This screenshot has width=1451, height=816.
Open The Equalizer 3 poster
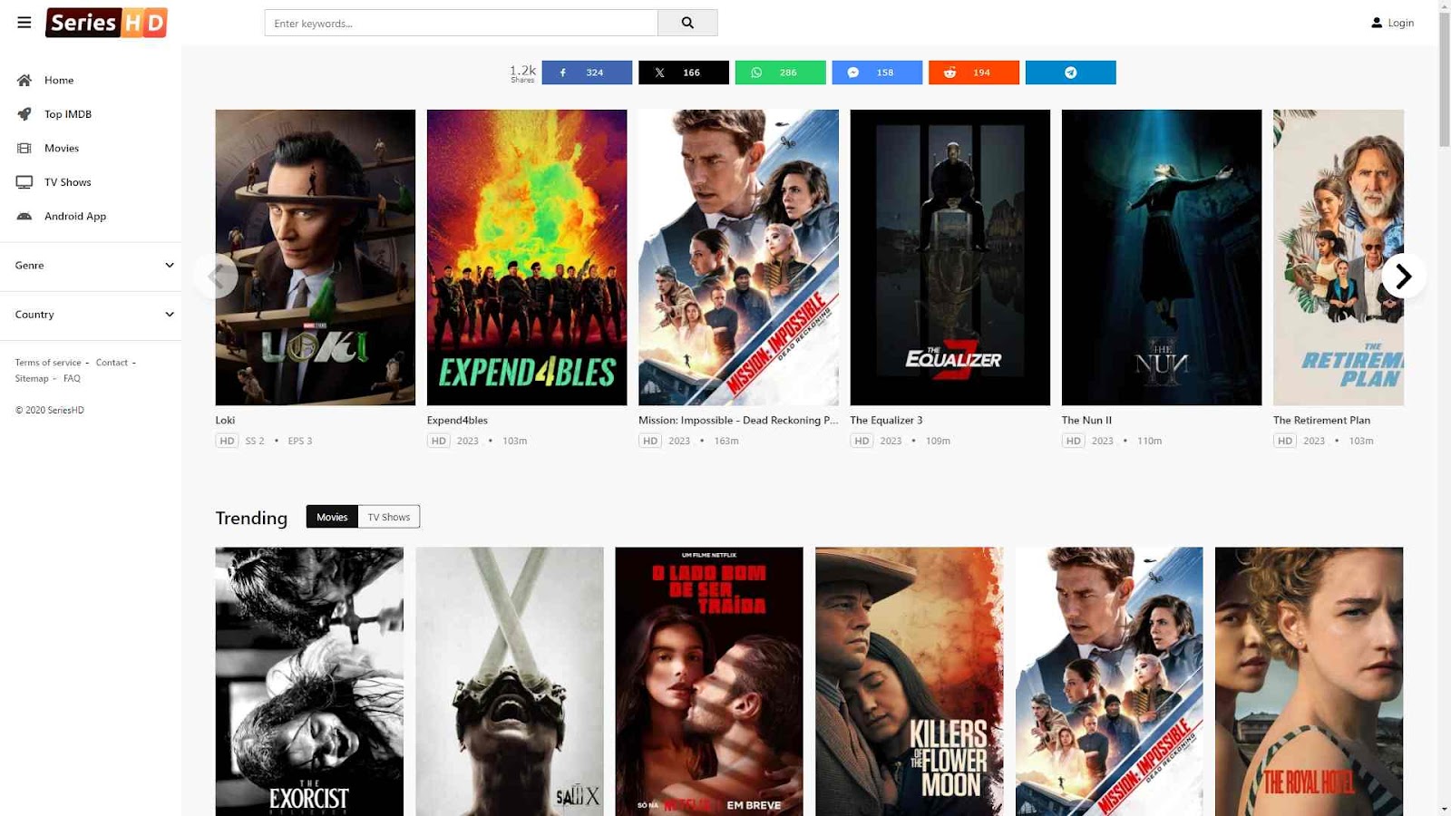tap(950, 257)
